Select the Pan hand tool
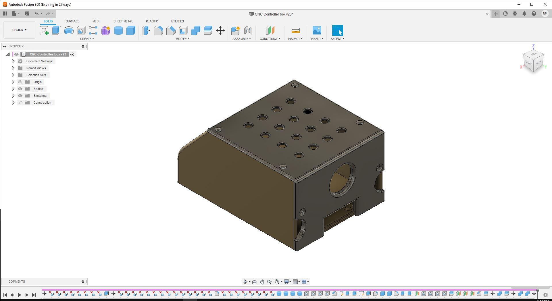Viewport: 552px width, 301px height. click(262, 282)
